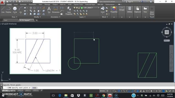Screen dimensions: 175x98
Task: Toggle clean screen in status bar
Action: (x=170, y=91)
